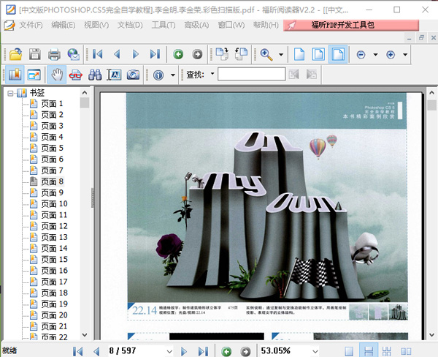
Task: Go to last page in top toolbar
Action: [x=155, y=54]
